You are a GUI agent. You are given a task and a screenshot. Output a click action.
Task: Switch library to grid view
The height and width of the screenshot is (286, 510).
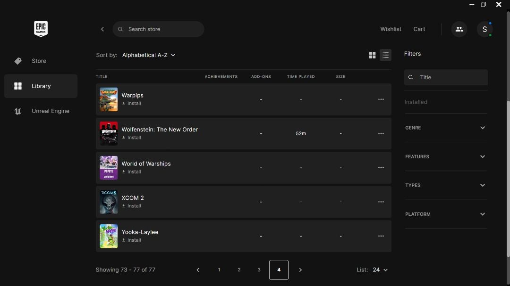coord(372,55)
